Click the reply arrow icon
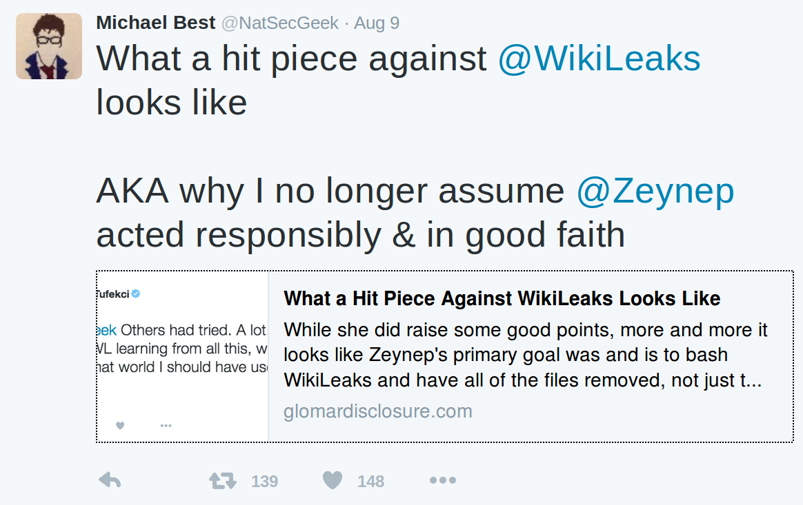Viewport: 803px width, 505px height. click(x=110, y=480)
